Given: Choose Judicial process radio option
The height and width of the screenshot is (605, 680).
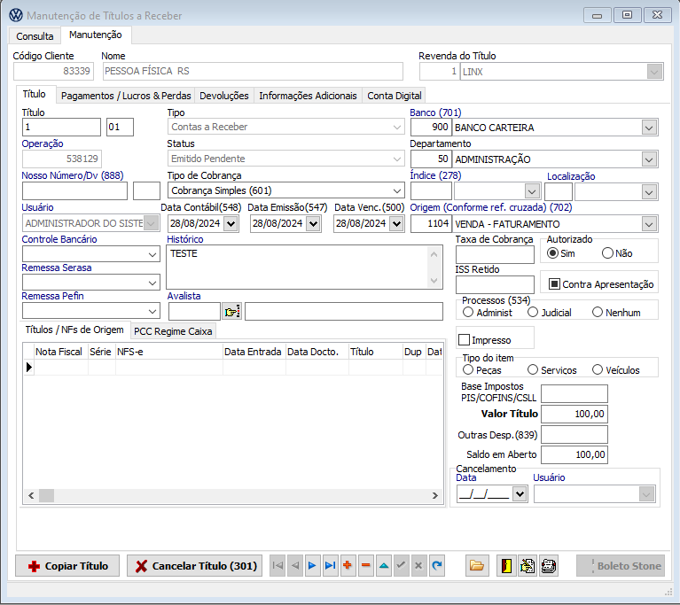Looking at the screenshot, I should (533, 313).
